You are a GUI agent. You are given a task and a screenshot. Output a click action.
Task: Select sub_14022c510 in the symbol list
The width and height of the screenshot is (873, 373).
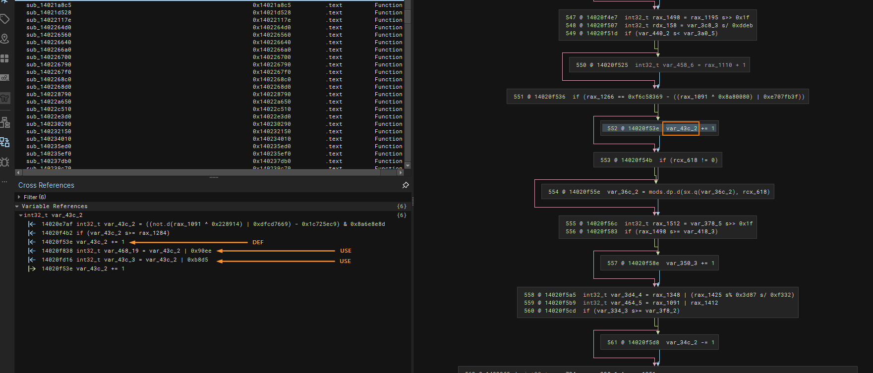click(x=49, y=109)
